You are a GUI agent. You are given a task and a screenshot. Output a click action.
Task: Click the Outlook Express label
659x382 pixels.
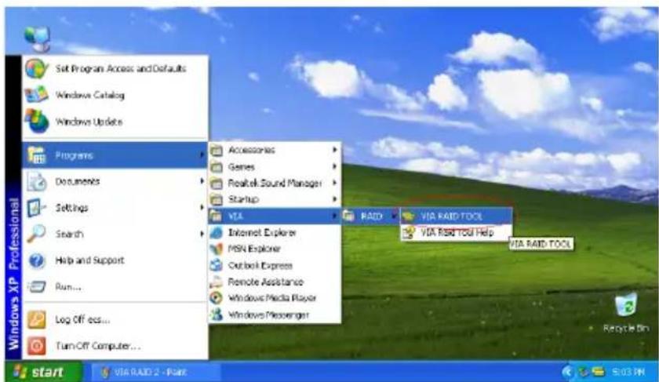(x=260, y=266)
